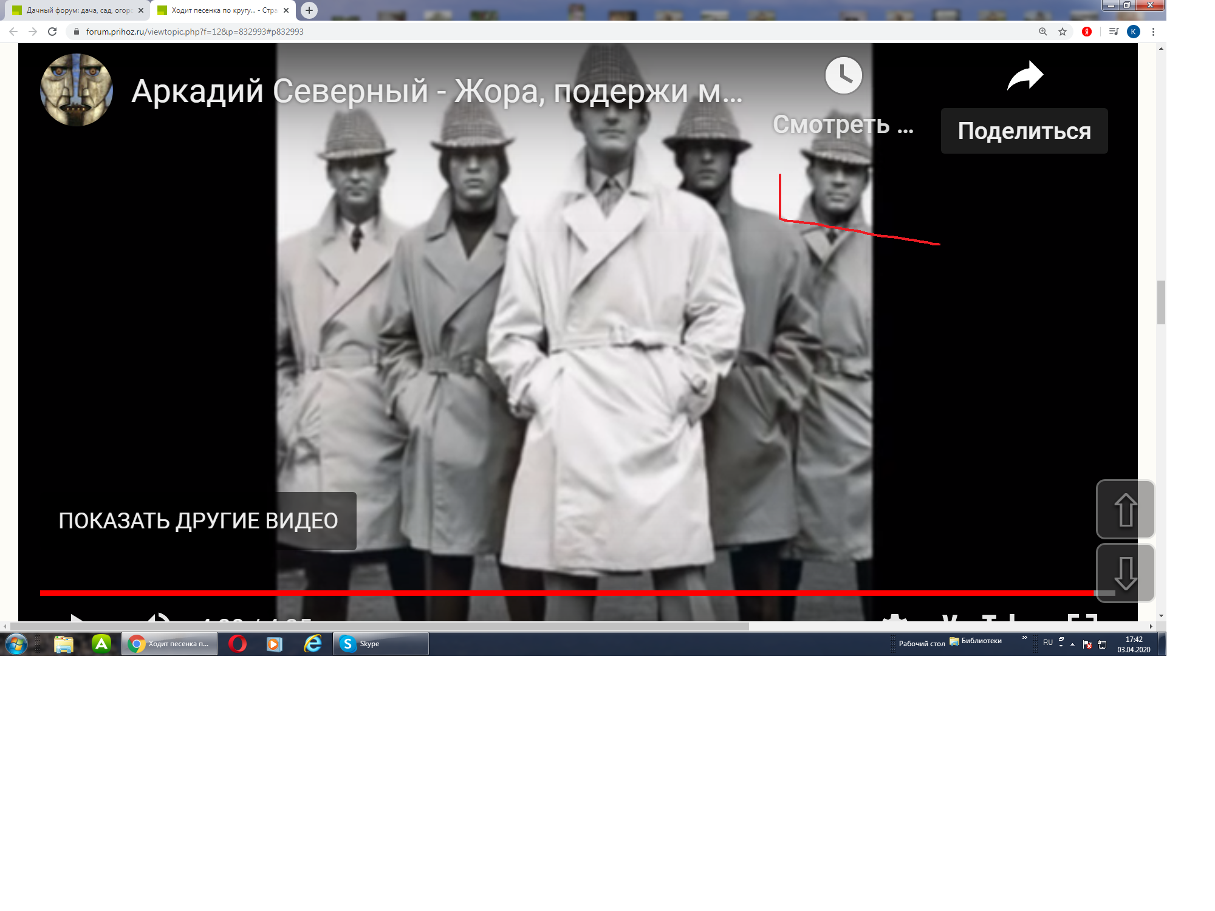1215x911 pixels.
Task: Click the Yandex extension icon
Action: 1087,32
